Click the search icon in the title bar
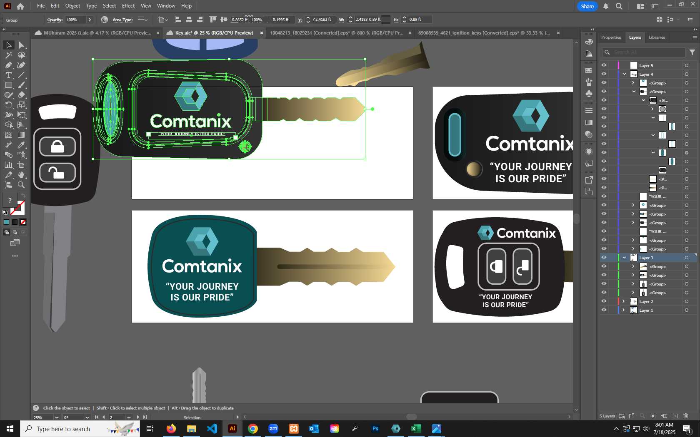This screenshot has width=700, height=437. coord(619,6)
